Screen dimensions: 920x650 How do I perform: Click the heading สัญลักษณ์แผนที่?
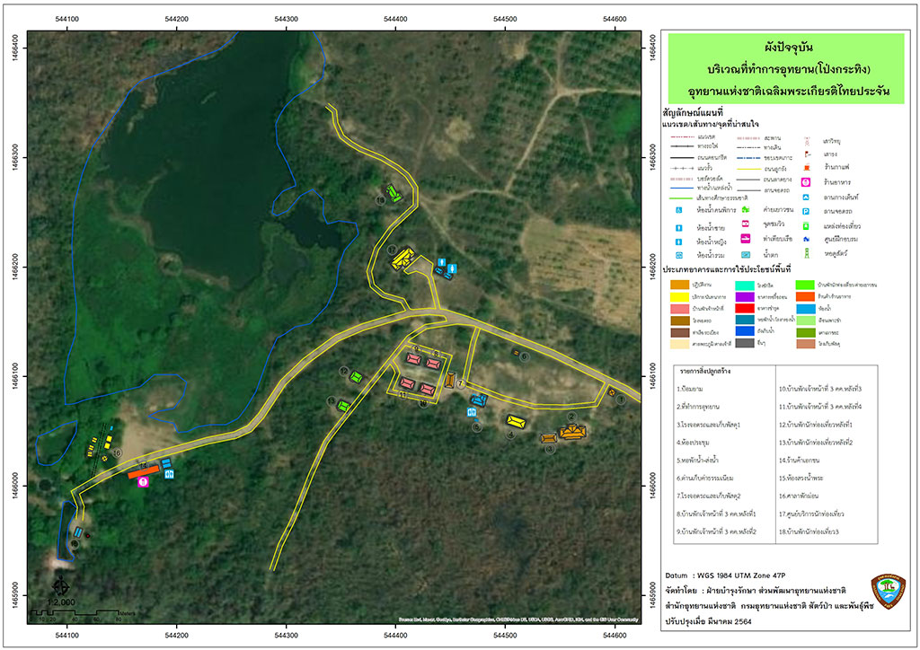pos(693,112)
